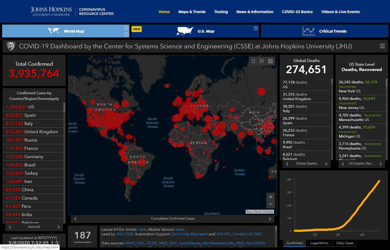The width and height of the screenshot is (390, 250).
Task: Go to next view in Admin0 panel
Action: (x=59, y=227)
